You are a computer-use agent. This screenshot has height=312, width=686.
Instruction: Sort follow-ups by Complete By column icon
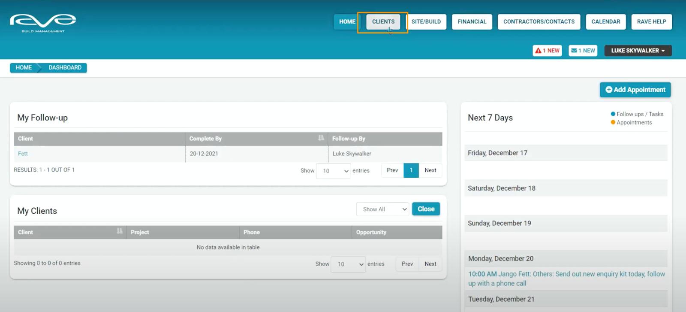pyautogui.click(x=321, y=138)
